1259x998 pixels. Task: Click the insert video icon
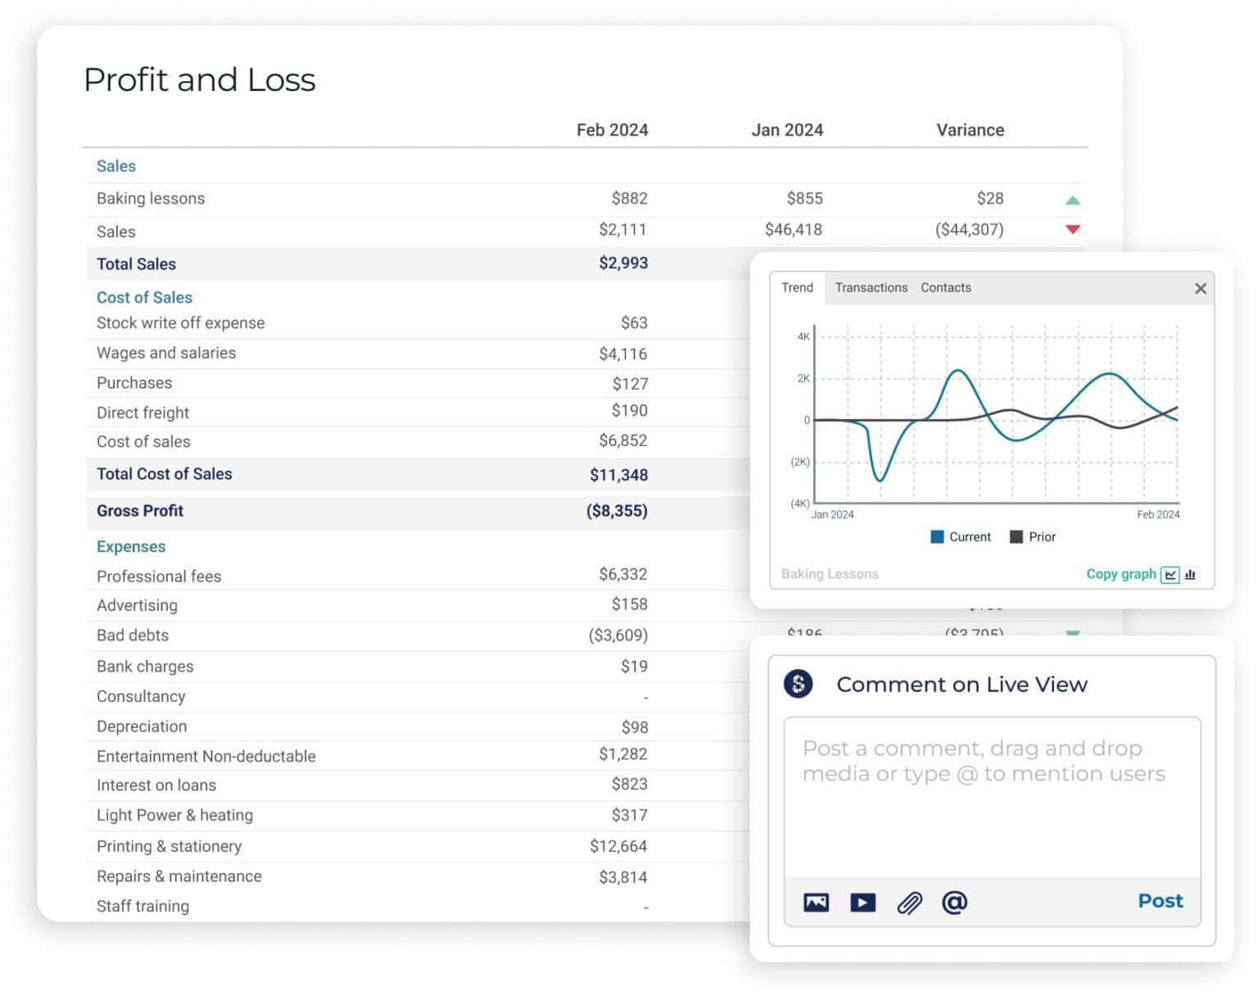tap(862, 902)
